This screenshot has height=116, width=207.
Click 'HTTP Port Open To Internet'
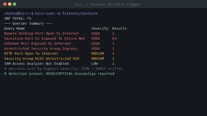(31, 53)
